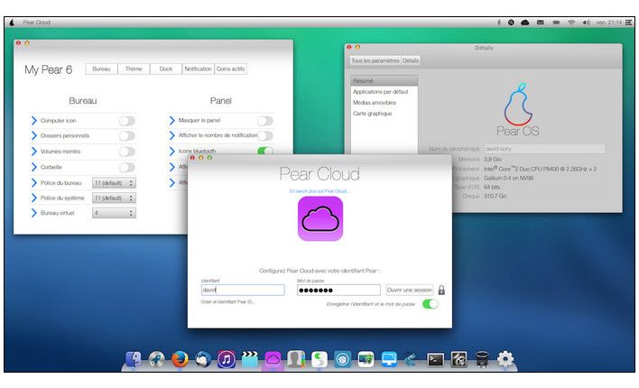Click the Mot de passe field
The height and width of the screenshot is (388, 639).
[338, 290]
